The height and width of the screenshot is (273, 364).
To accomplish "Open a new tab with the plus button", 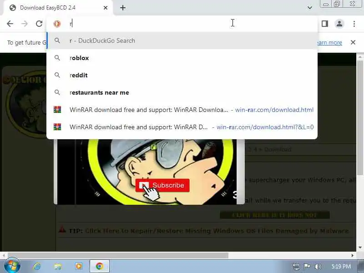I will click(123, 8).
